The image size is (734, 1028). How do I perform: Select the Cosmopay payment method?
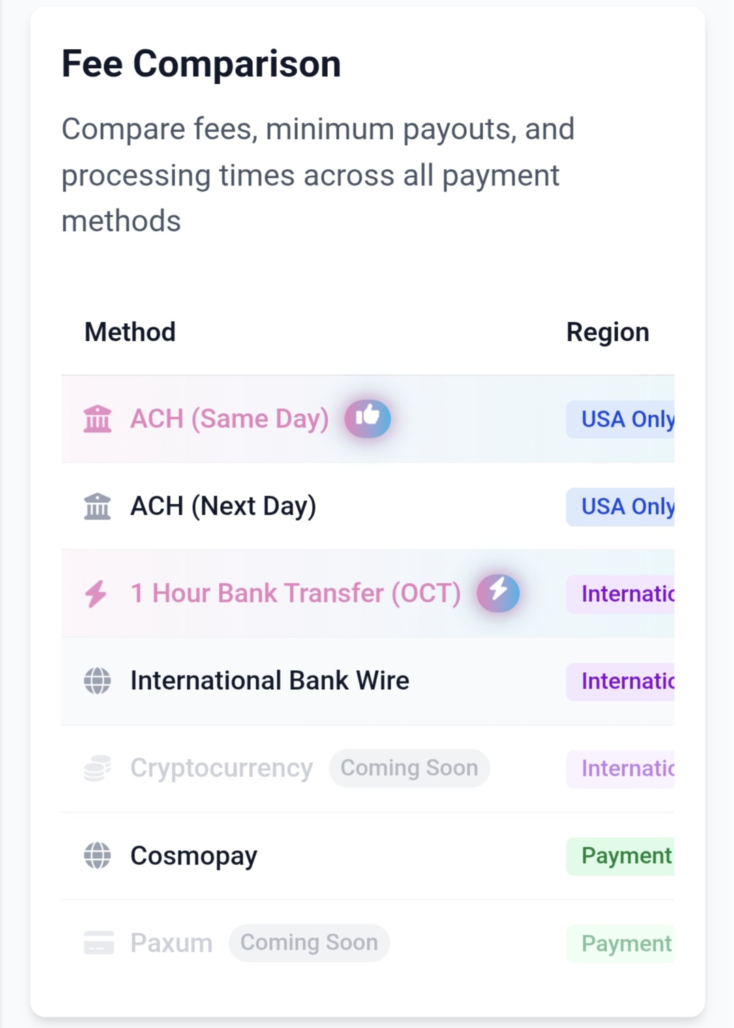[194, 856]
